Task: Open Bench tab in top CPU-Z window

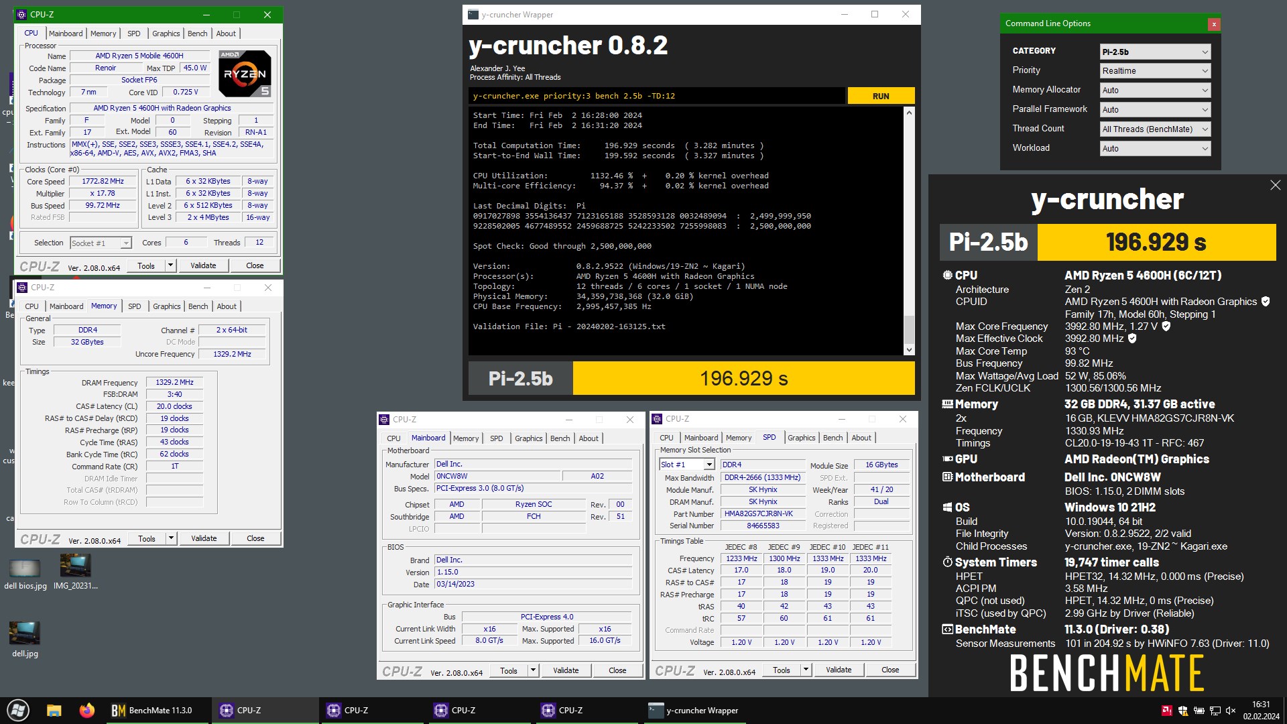Action: coord(197,34)
